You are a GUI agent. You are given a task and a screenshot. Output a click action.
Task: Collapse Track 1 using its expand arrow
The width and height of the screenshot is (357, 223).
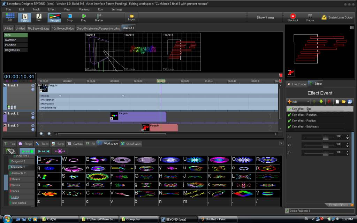click(x=5, y=85)
